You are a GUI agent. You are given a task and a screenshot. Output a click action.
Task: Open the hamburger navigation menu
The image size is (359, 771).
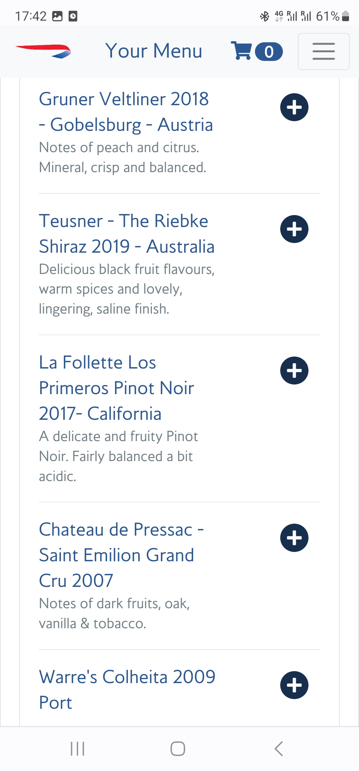pyautogui.click(x=323, y=51)
